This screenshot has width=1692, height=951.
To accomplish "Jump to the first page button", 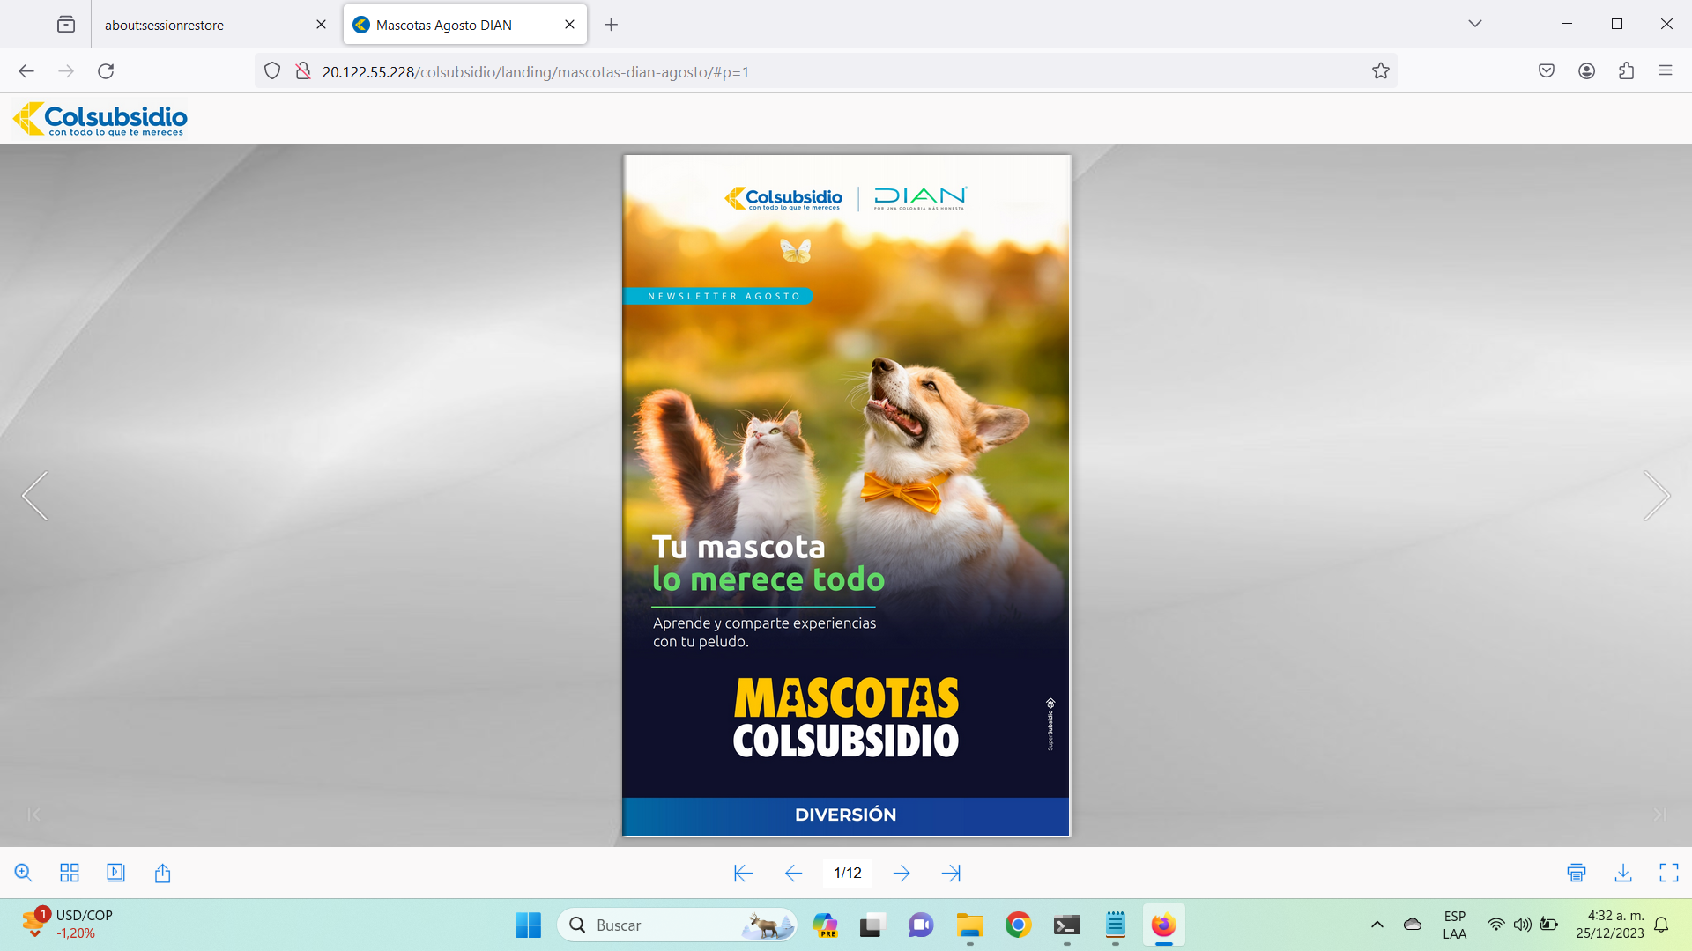I will pos(743,873).
